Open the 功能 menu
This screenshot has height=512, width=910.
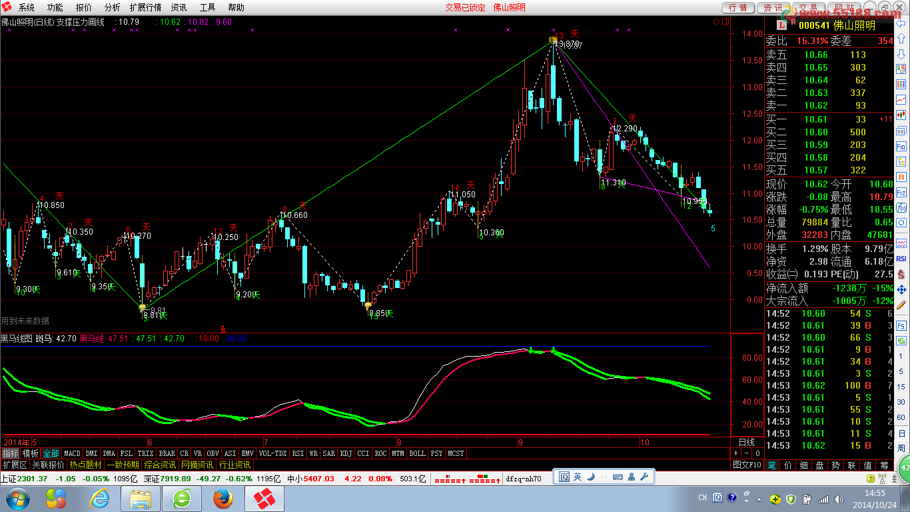point(55,7)
